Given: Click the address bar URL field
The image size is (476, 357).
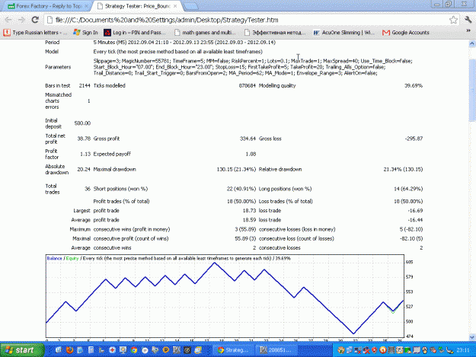Looking at the screenshot, I should (x=248, y=20).
